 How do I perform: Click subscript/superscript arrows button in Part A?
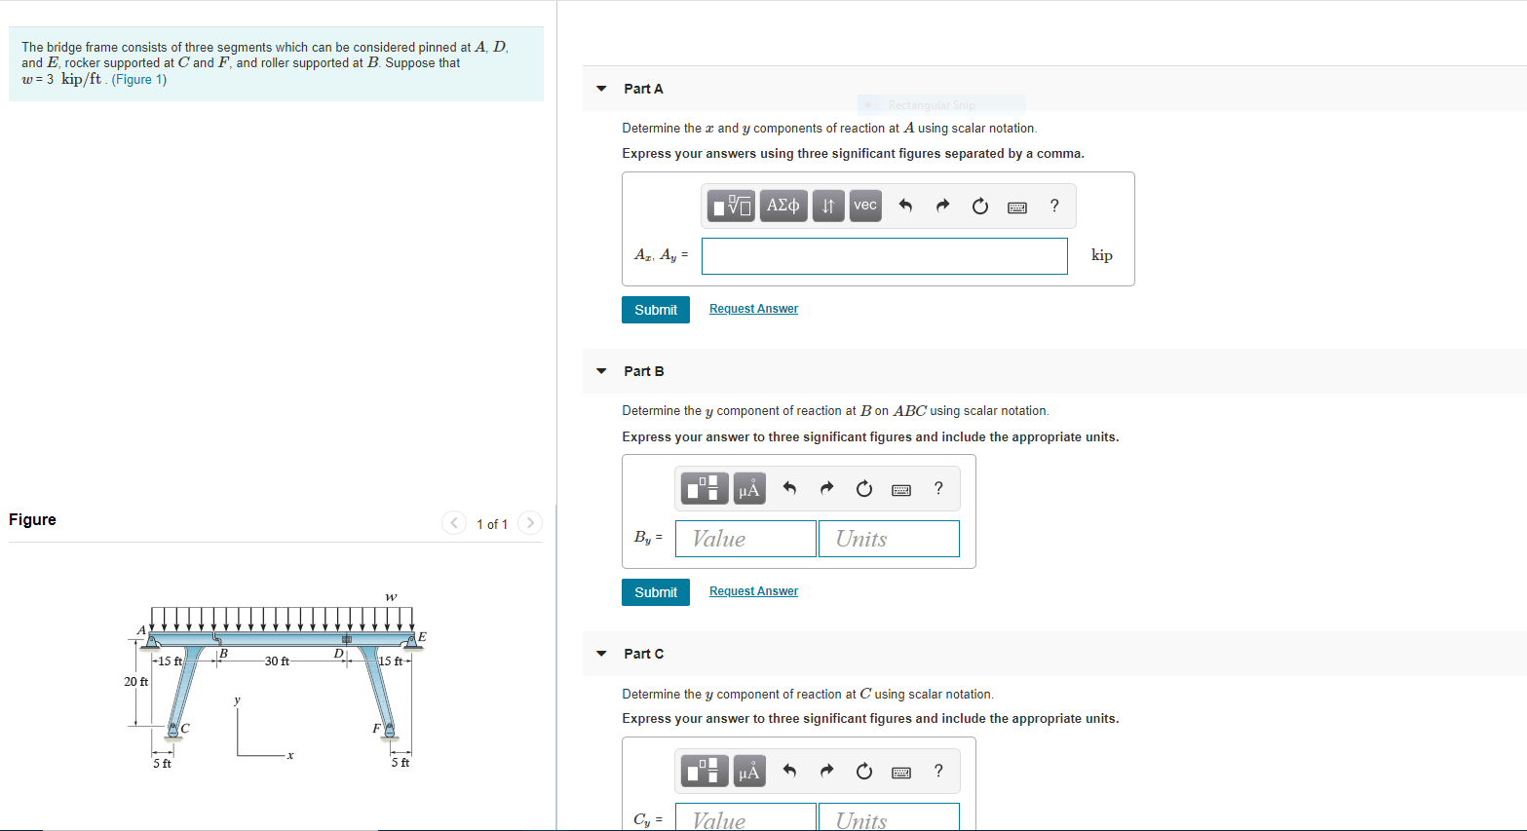click(828, 206)
